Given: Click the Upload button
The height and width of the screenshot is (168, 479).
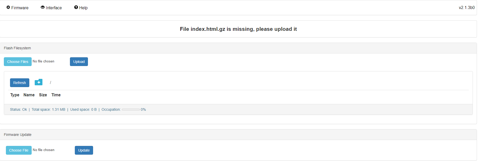Looking at the screenshot, I should (79, 62).
